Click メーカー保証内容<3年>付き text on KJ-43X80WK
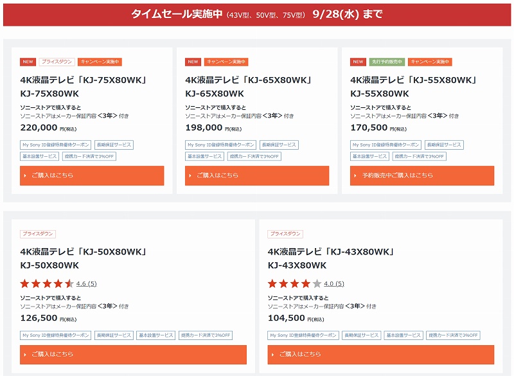 point(322,306)
